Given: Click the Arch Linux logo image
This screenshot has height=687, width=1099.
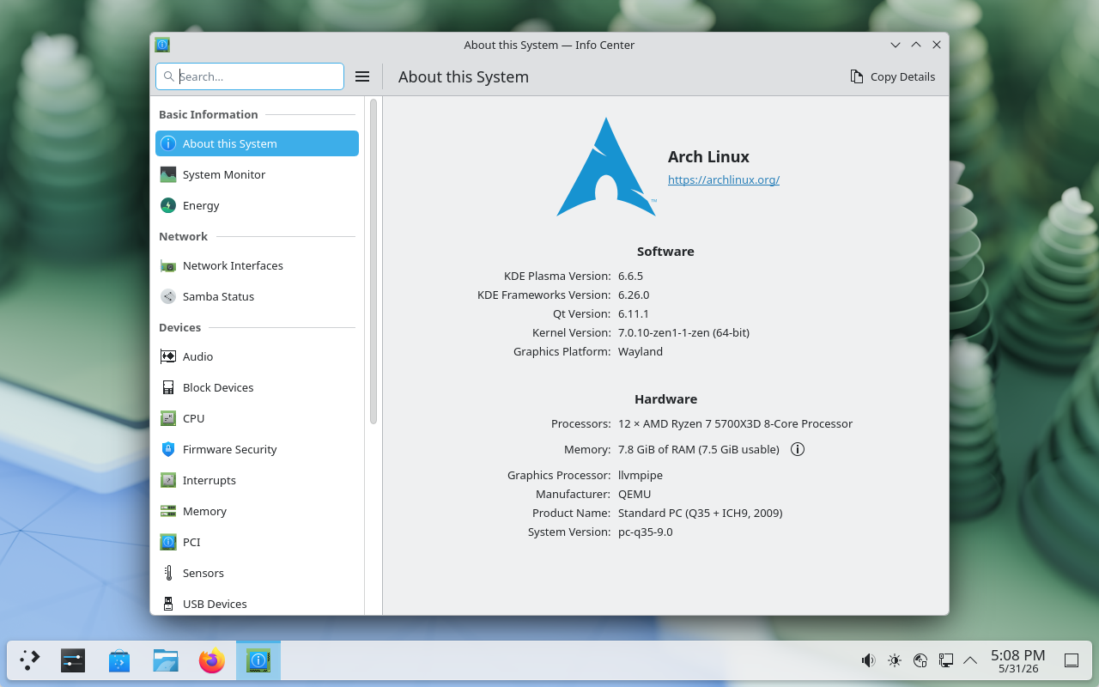Looking at the screenshot, I should coord(606,167).
